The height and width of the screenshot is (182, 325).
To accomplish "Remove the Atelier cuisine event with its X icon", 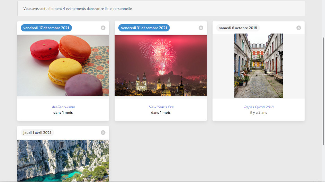I will point(103,28).
